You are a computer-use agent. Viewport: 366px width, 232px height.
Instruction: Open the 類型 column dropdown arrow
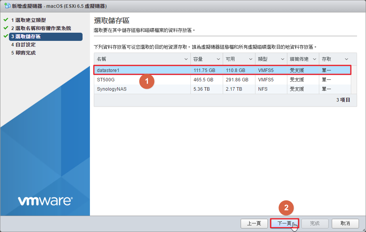pos(282,59)
